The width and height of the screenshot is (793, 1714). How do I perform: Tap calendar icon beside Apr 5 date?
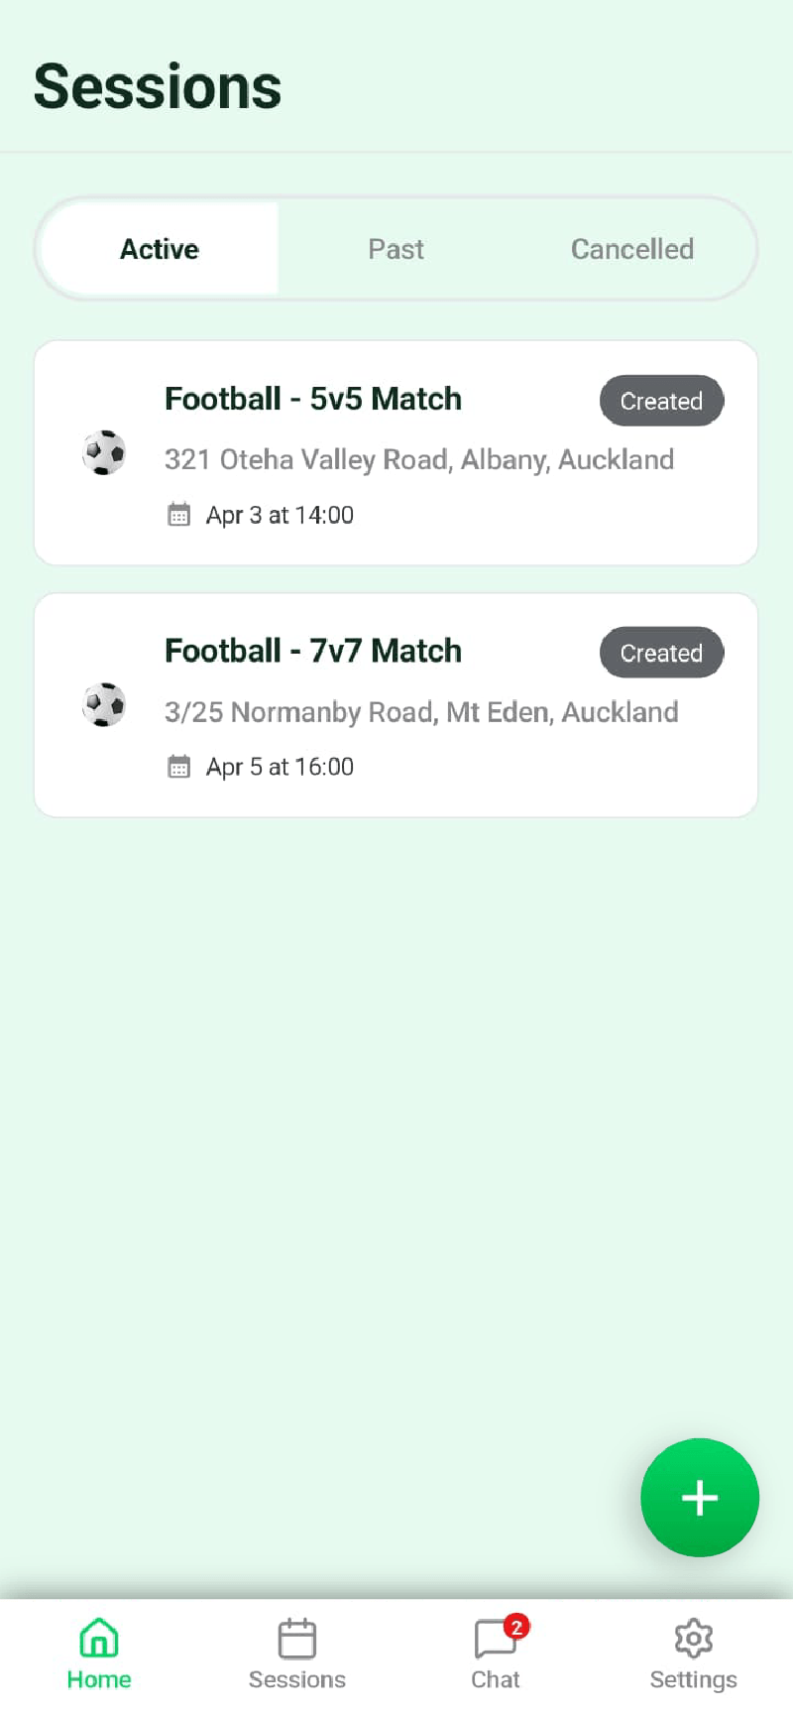tap(178, 767)
